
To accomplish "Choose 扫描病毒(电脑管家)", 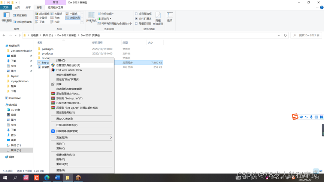I will coord(82,131).
